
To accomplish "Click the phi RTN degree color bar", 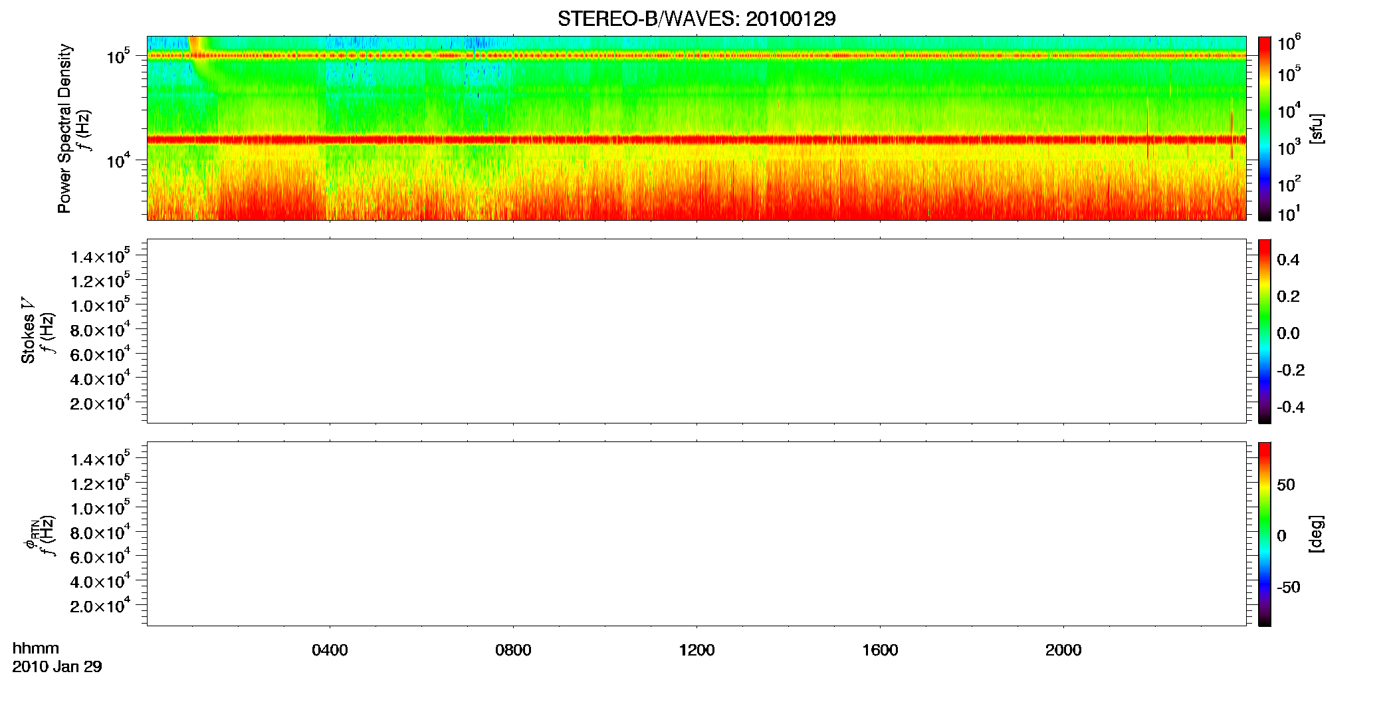I will pyautogui.click(x=1265, y=534).
